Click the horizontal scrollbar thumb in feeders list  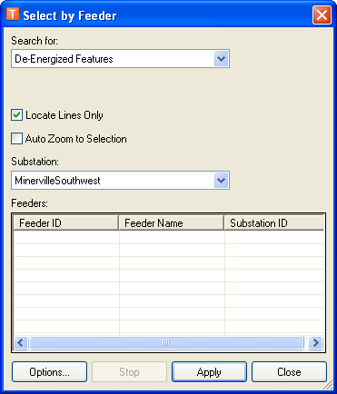166,342
